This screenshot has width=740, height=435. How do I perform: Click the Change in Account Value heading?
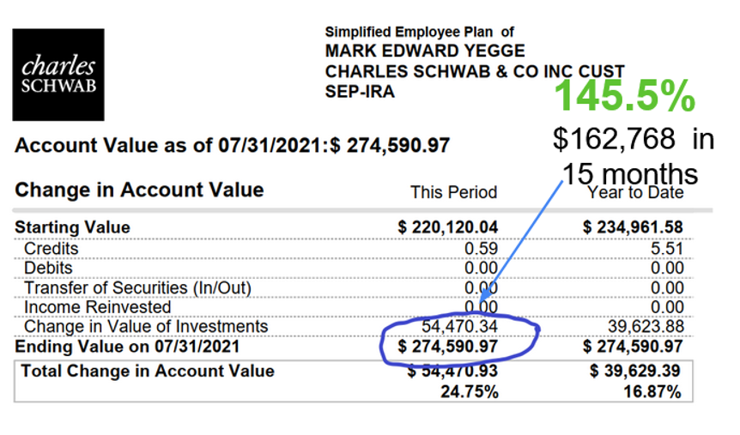coord(140,190)
